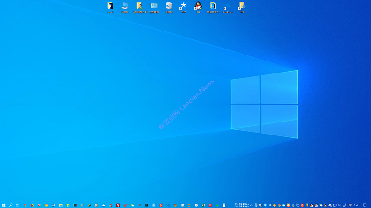The height and width of the screenshot is (208, 371).
Task: Open the Windows Start menu
Action: click(3, 205)
